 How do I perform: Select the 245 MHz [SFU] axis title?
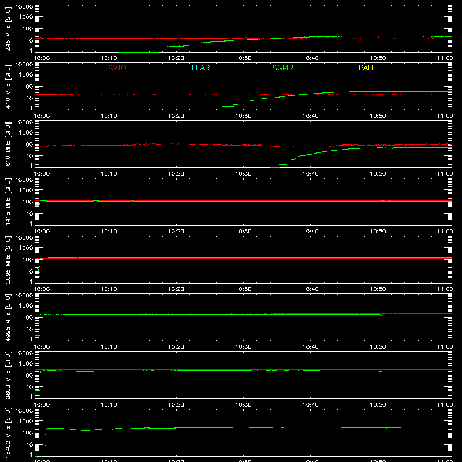pos(8,28)
